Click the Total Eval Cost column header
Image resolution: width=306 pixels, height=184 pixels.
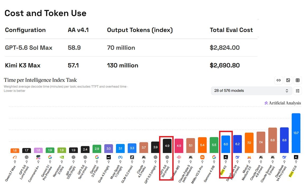pyautogui.click(x=231, y=30)
